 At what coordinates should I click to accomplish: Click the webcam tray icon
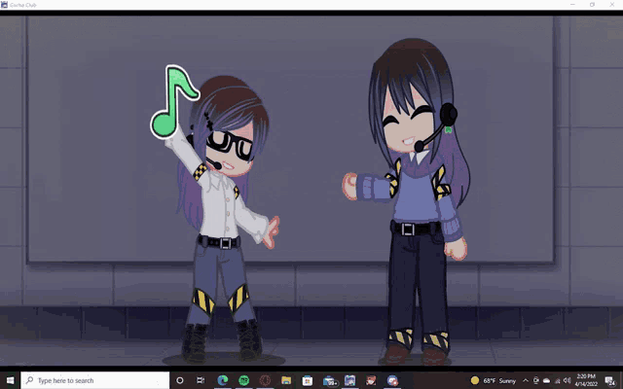point(536,380)
